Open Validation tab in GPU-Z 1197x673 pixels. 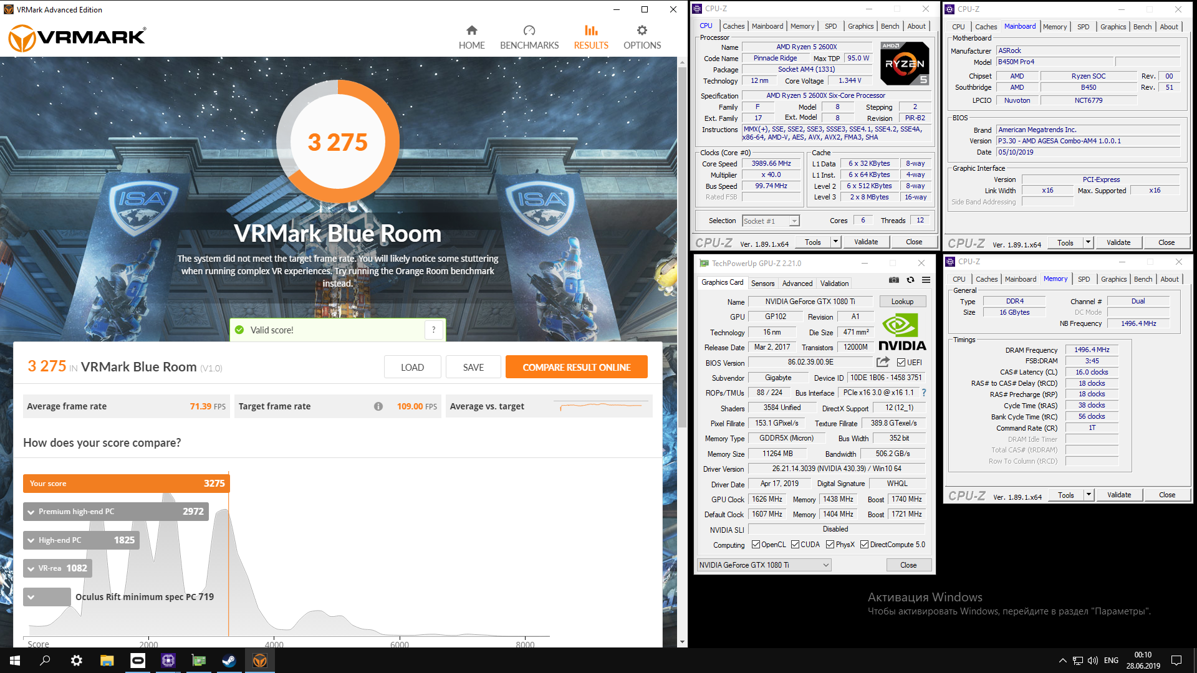tap(834, 283)
